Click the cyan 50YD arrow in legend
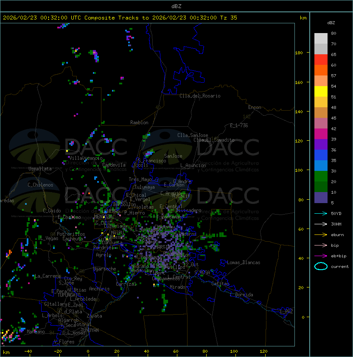This screenshot has height=357, width=353. 321,213
